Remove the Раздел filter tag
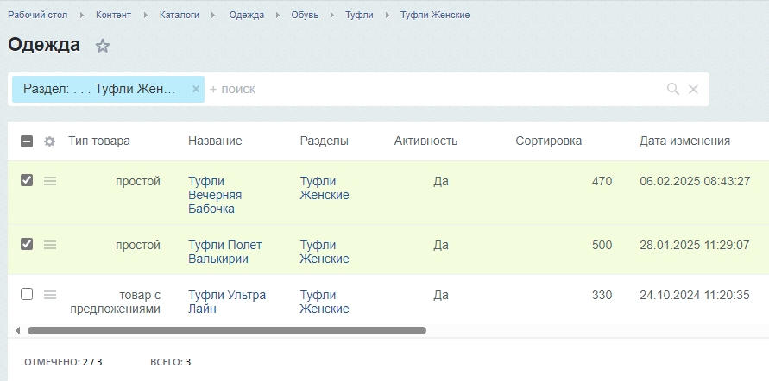Screen dimensions: 769x381 click(x=196, y=89)
